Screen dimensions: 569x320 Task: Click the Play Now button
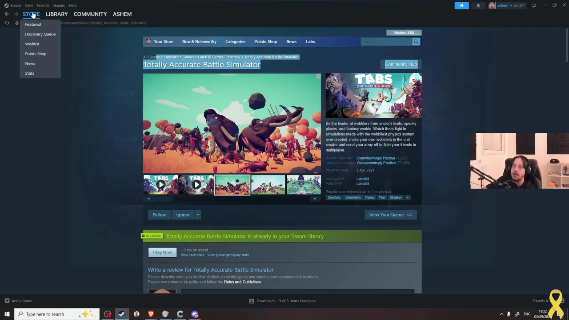pos(162,252)
